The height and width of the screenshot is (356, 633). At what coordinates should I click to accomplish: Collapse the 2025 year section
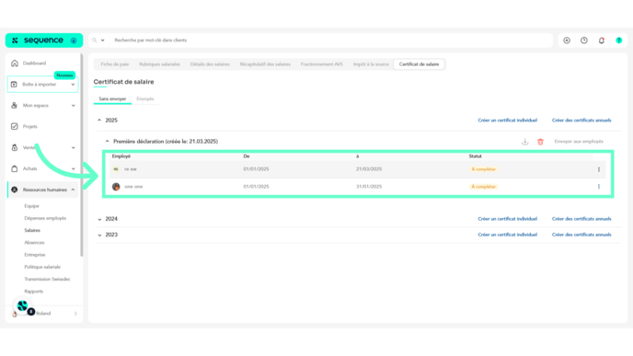point(99,121)
